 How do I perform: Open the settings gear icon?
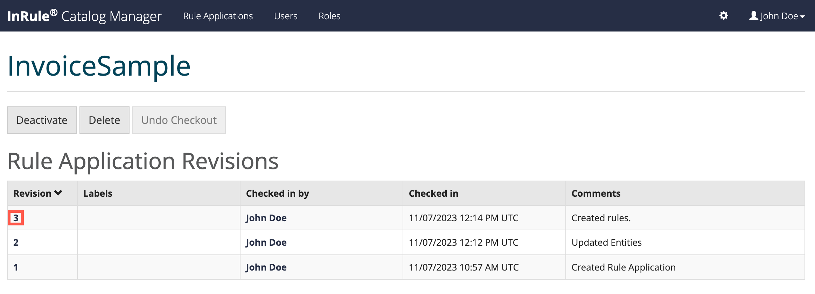click(x=723, y=16)
